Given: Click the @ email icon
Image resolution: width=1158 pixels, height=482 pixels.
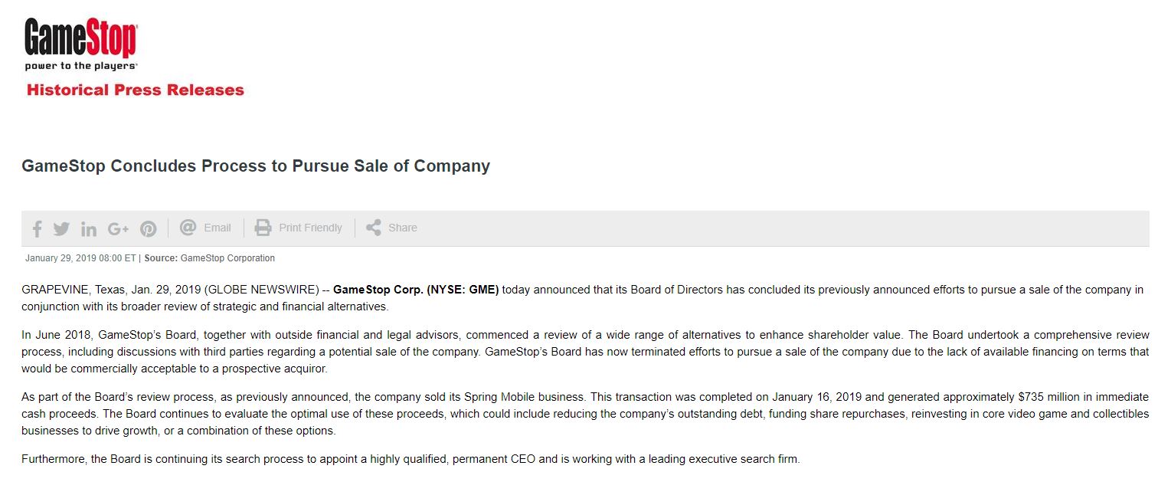Looking at the screenshot, I should 188,228.
